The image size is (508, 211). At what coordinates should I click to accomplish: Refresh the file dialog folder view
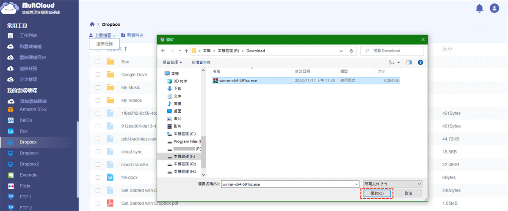(351, 51)
